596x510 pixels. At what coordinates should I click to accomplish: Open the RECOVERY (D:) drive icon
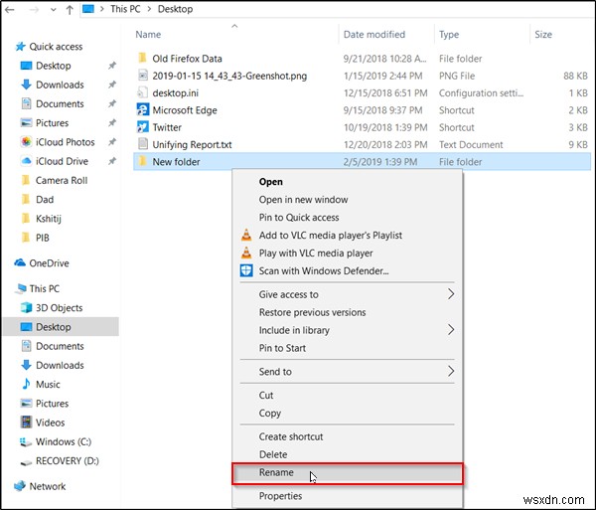pos(26,461)
